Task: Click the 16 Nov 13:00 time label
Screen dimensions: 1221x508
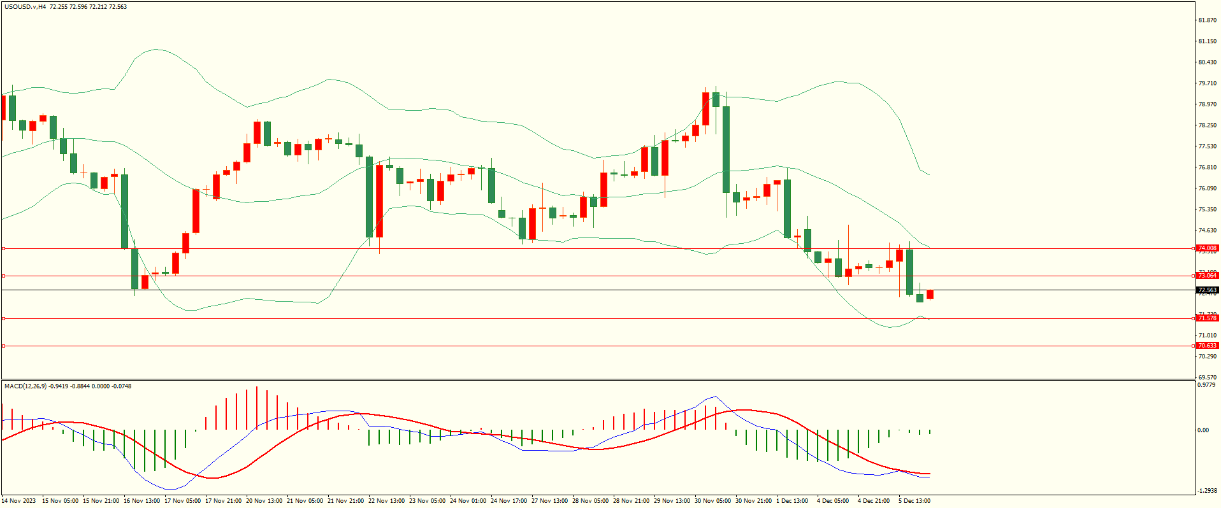Action: (x=141, y=501)
